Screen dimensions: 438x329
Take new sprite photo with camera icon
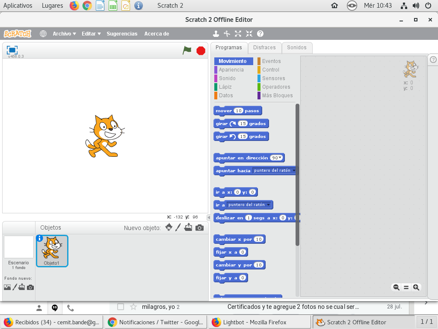[x=199, y=228]
